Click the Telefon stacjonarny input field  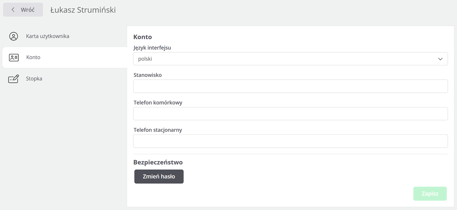290,141
